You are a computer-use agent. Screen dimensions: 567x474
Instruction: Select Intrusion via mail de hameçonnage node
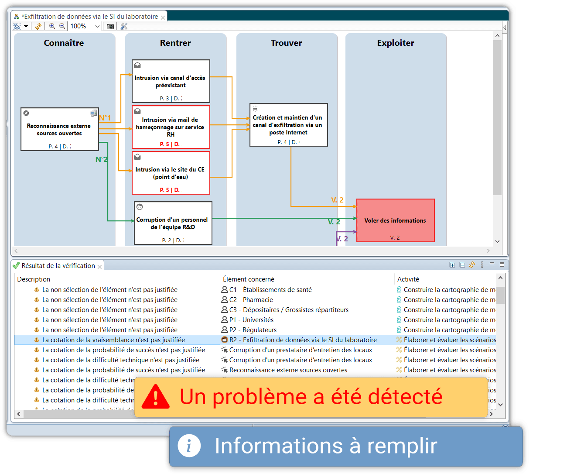pos(171,127)
